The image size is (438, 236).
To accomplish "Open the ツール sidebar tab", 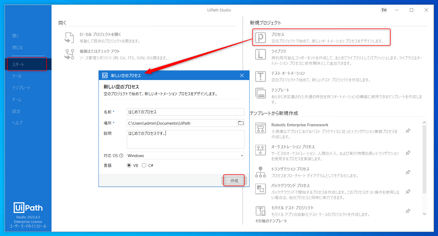I will [17, 76].
